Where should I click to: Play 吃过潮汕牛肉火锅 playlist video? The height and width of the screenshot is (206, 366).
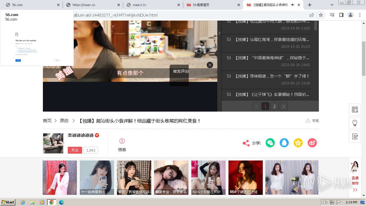point(267,27)
